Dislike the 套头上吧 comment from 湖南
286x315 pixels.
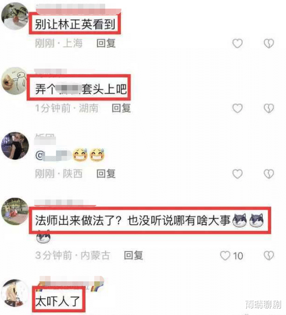(269, 108)
